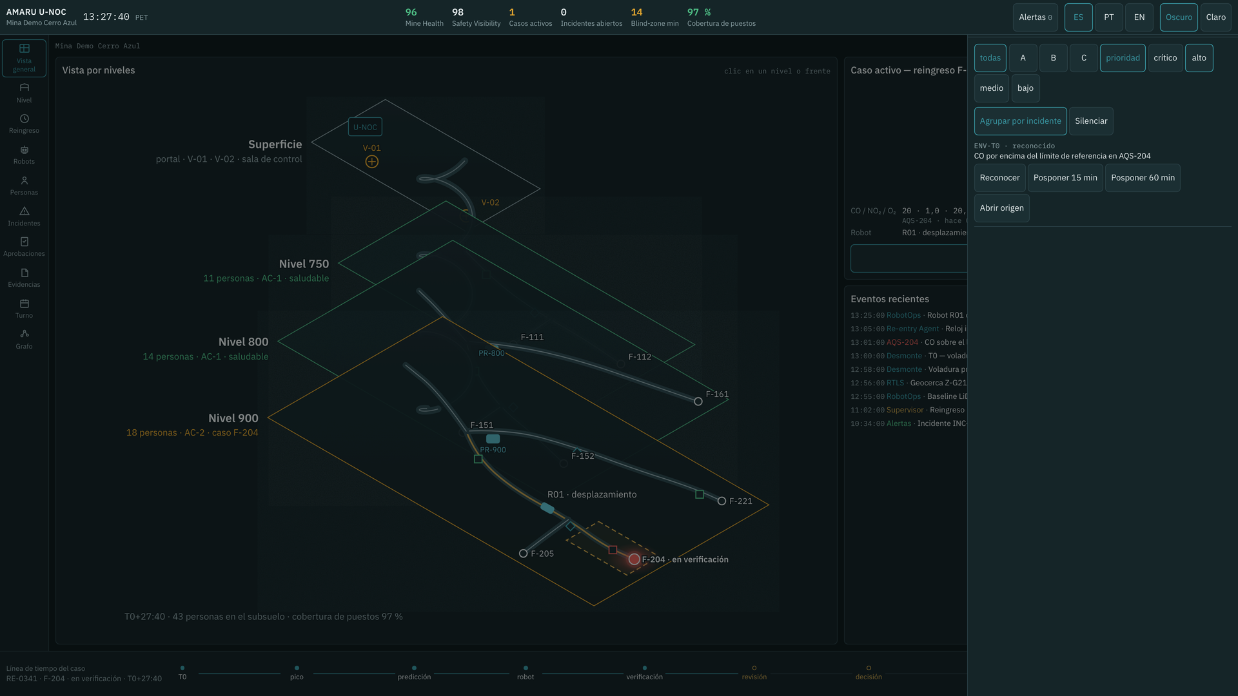Toggle zone C filter
This screenshot has height=696, width=1238.
(x=1084, y=58)
